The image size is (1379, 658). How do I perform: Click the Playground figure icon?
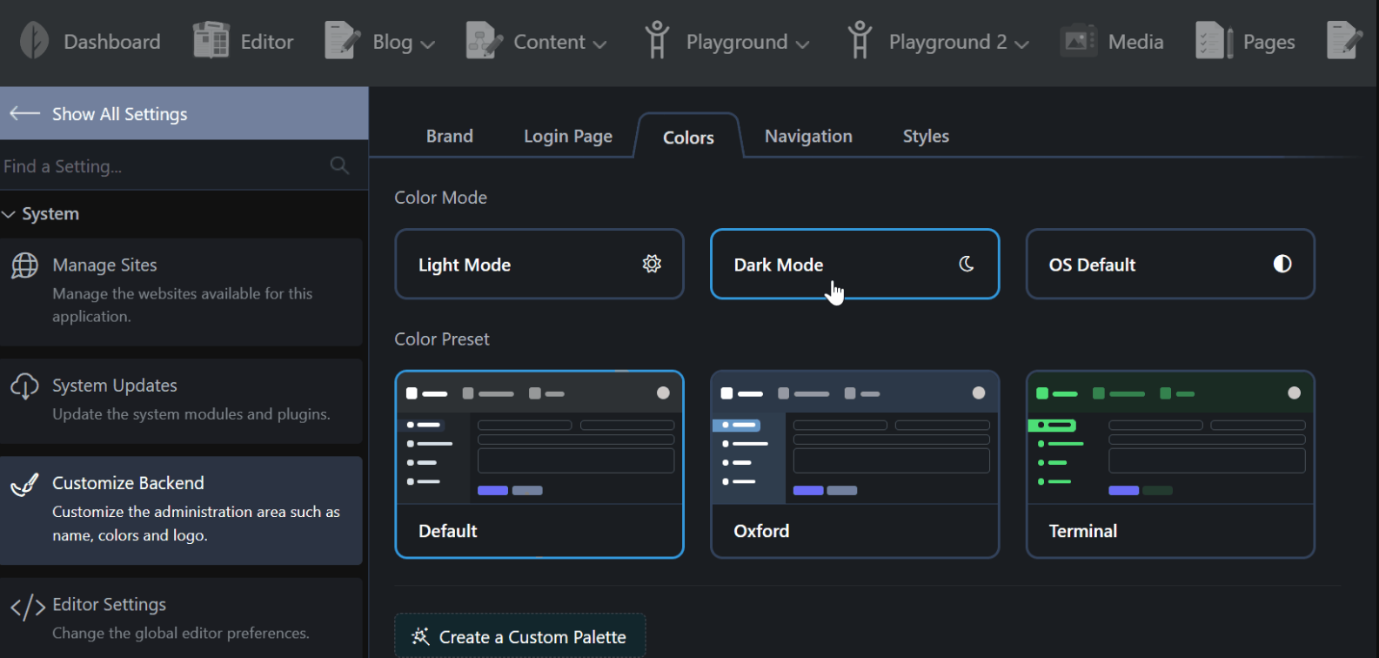(657, 41)
